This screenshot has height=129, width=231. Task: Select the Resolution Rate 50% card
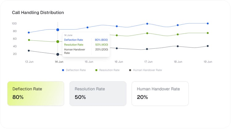(x=98, y=93)
